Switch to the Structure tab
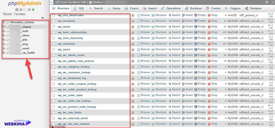Screen dimensions: 275x128 pyautogui.click(x=61, y=9)
